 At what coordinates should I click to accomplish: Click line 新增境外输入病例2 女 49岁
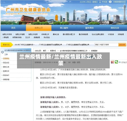click(73, 107)
